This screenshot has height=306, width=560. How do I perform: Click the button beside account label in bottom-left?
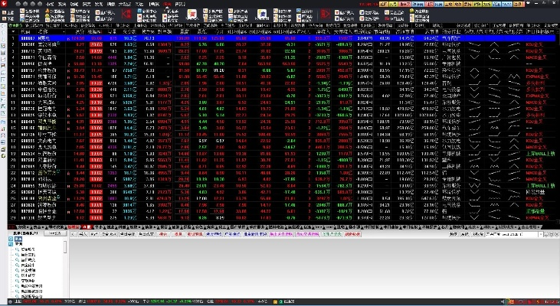coord(56,234)
